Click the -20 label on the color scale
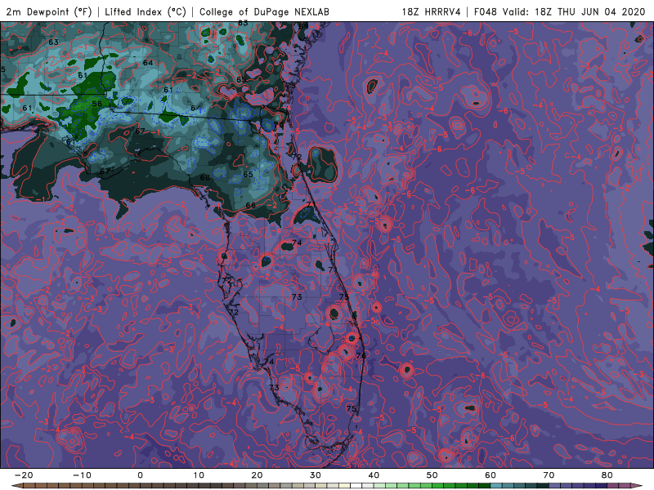The height and width of the screenshot is (490, 654). pyautogui.click(x=24, y=475)
